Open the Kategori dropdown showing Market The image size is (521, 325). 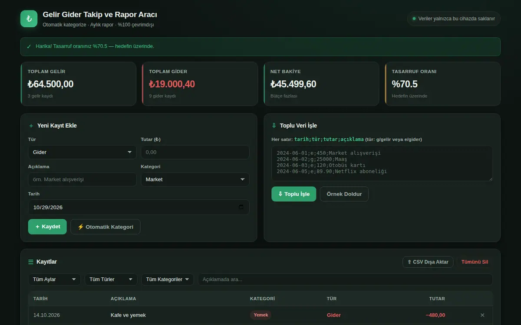[195, 179]
